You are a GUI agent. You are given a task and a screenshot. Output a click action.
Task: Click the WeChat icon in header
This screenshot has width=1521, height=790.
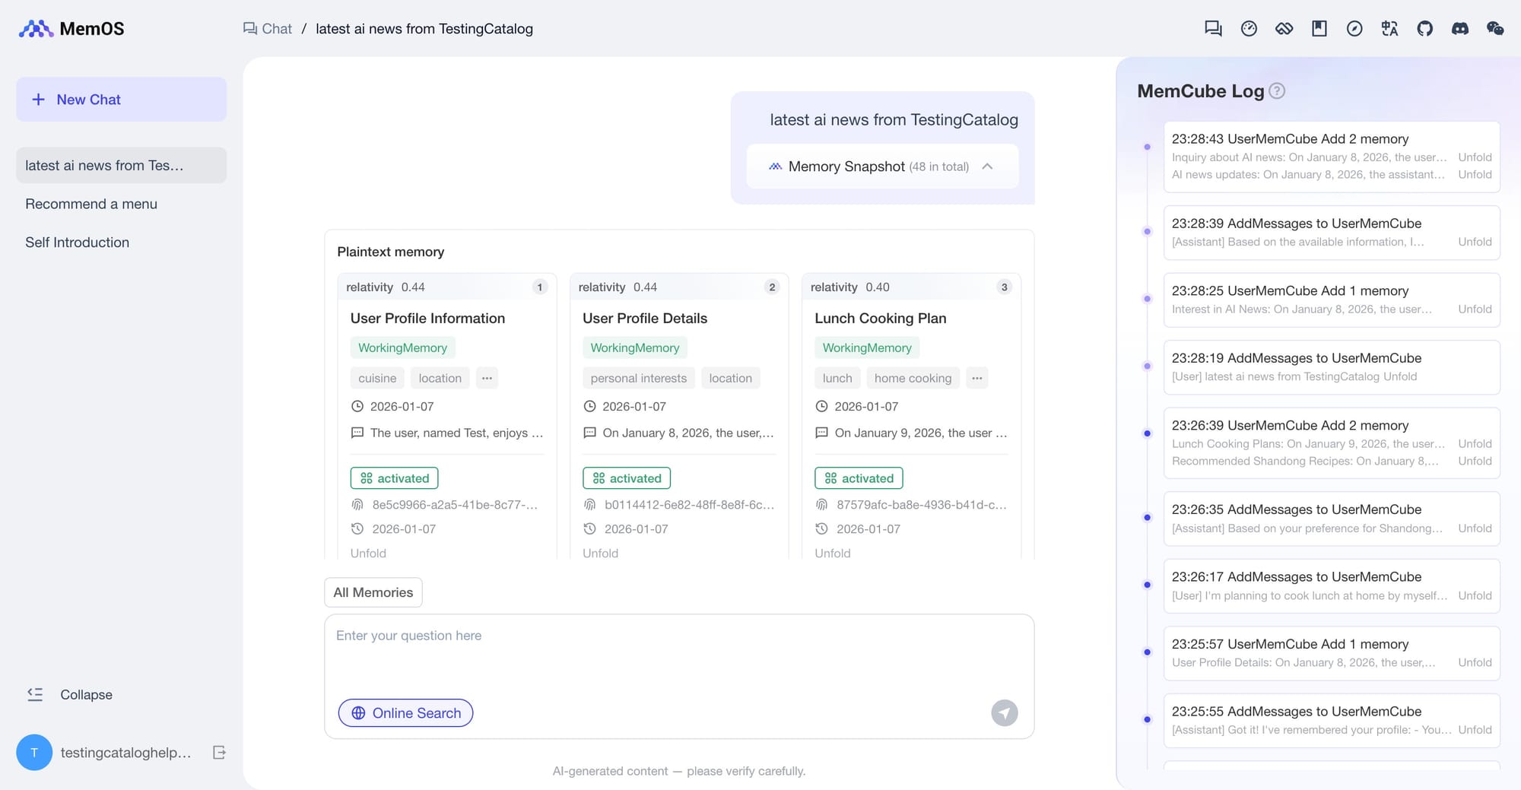1494,29
